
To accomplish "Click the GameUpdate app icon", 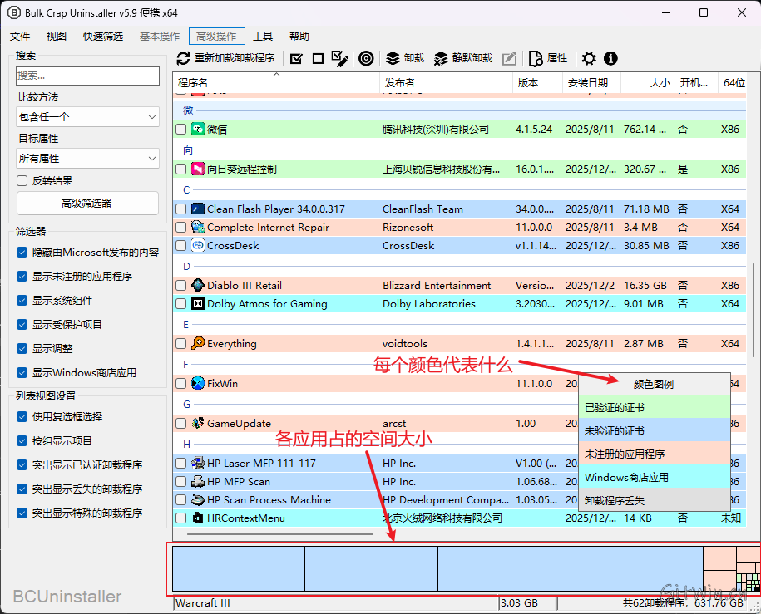I will [x=198, y=423].
